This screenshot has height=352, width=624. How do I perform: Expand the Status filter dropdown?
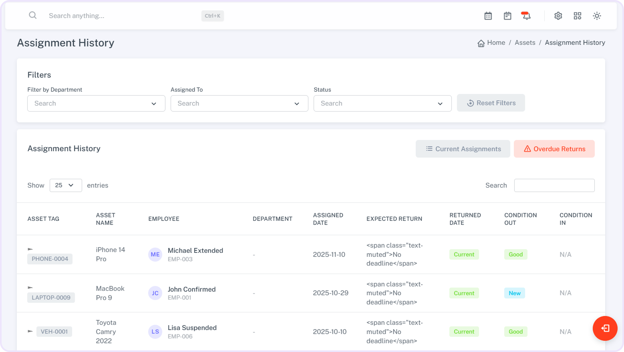[x=382, y=104]
